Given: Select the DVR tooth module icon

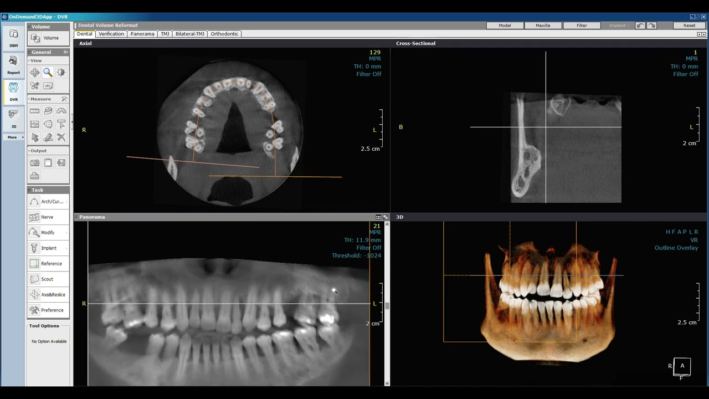Looking at the screenshot, I should (x=13, y=91).
